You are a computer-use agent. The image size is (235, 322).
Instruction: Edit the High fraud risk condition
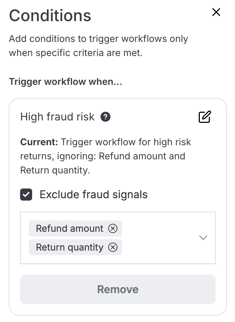point(205,117)
